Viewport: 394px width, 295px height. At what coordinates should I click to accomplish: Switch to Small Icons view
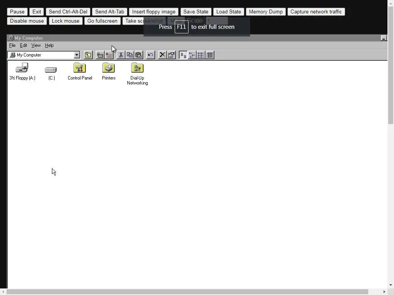point(192,55)
